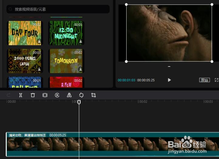Select the DAY FOUR thumbnail
The image size is (219, 159).
pyautogui.click(x=25, y=33)
